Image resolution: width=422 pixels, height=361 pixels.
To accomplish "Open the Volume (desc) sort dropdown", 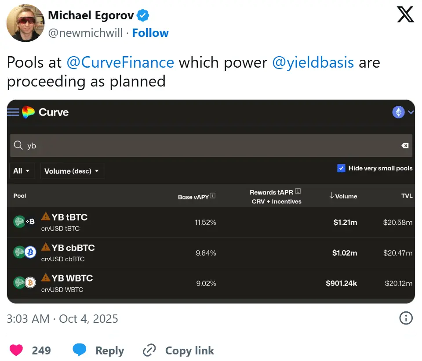I will 72,171.
